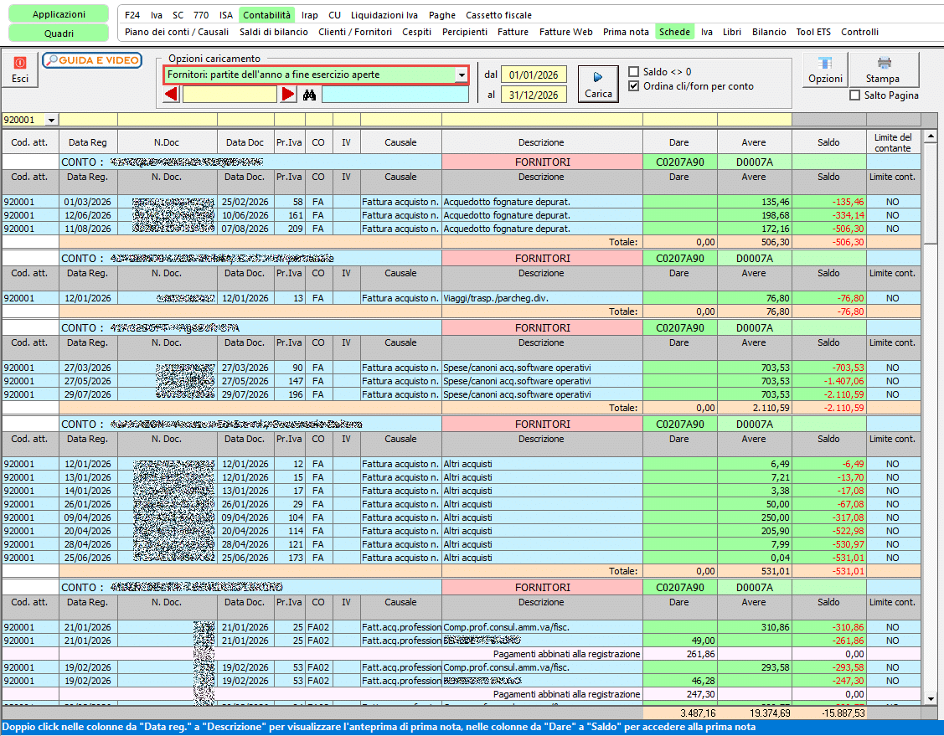
Task: Click the Stampa printer icon
Action: click(x=883, y=69)
